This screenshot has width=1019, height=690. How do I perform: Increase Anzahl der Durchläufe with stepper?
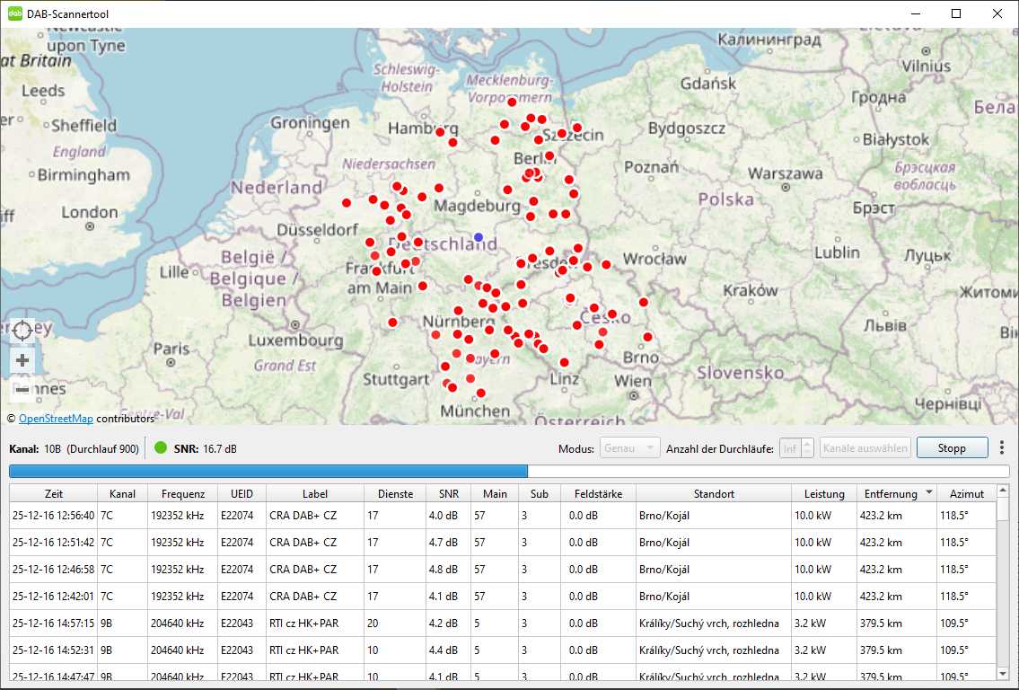click(x=807, y=444)
